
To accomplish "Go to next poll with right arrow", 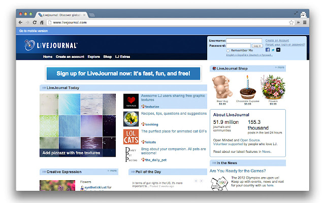I will click(x=201, y=181).
